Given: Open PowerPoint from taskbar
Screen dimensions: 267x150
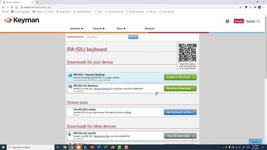Looking at the screenshot, I should pos(92,147).
